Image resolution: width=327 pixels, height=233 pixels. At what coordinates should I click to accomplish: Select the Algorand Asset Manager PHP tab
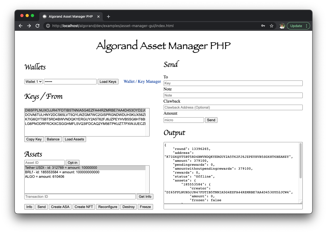[x=71, y=16]
